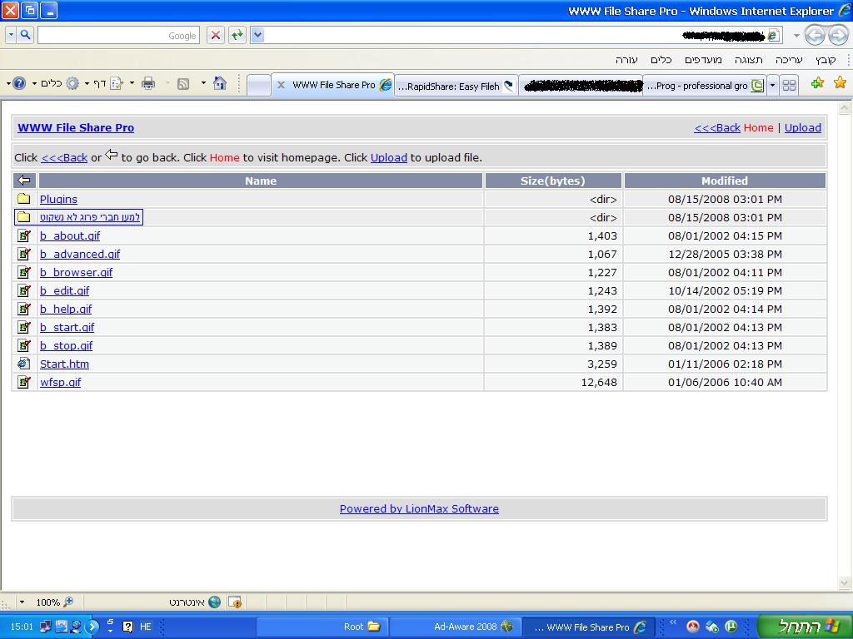Switch to the RapidShare: Easy Filehosting tab
Viewport: 853px width, 639px height.
click(x=456, y=86)
